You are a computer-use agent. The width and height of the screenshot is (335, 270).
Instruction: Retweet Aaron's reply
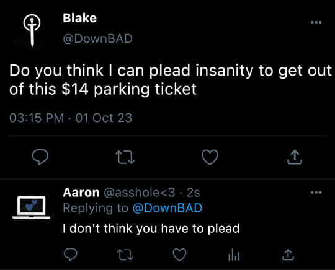pos(125,255)
